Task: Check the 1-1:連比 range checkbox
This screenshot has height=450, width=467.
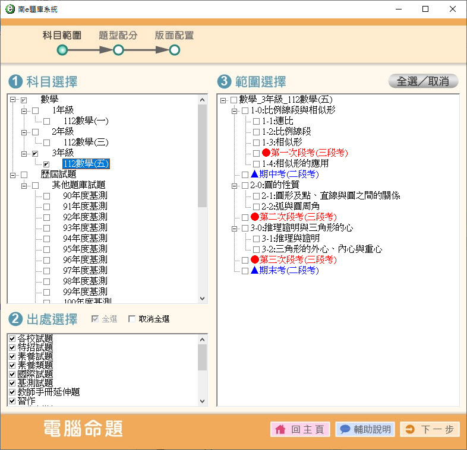Action: coord(256,121)
